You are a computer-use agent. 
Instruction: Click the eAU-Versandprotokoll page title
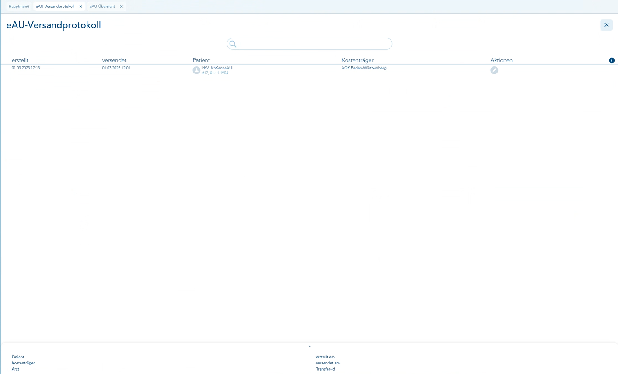54,25
